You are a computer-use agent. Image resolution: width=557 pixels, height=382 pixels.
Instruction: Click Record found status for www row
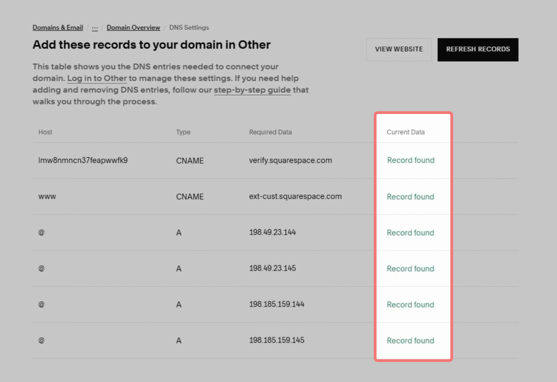click(x=410, y=197)
